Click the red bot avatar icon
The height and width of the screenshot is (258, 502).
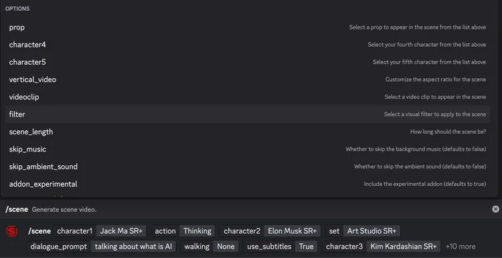tap(12, 231)
